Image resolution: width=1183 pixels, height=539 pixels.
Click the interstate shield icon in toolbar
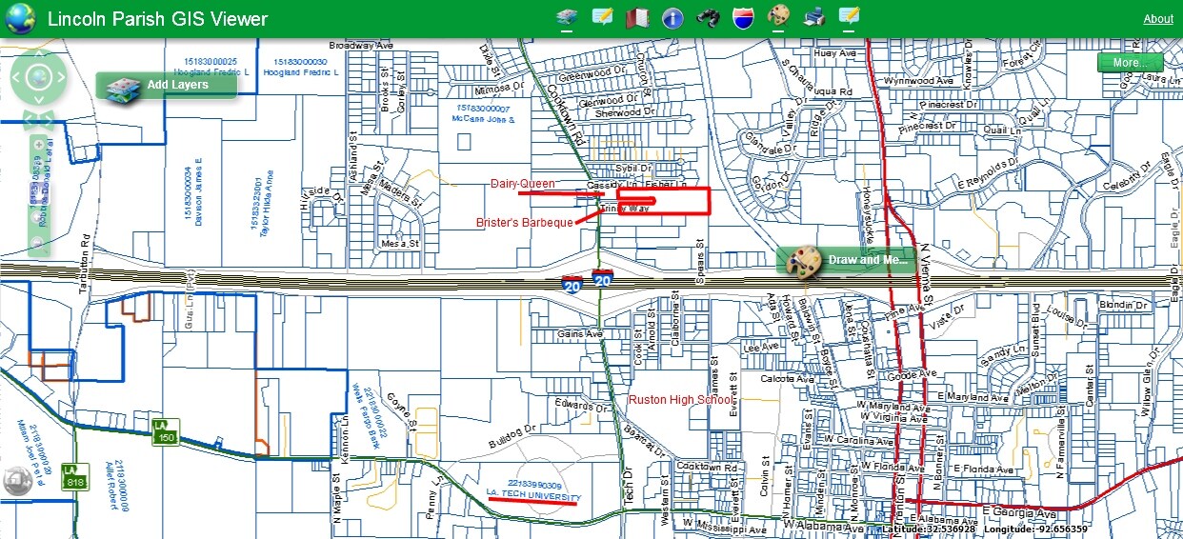[x=743, y=18]
